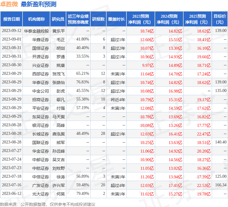Image resolution: width=228 pixels, height=207 pixels.
Task: Click 22.47亿 forecast value
Action: point(204,134)
